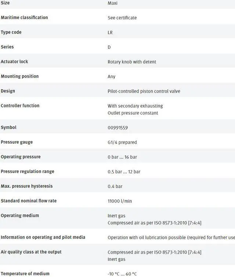The height and width of the screenshot is (277, 235).
Task: Click the 'Rotary knob with detent' text
Action: coord(132,62)
